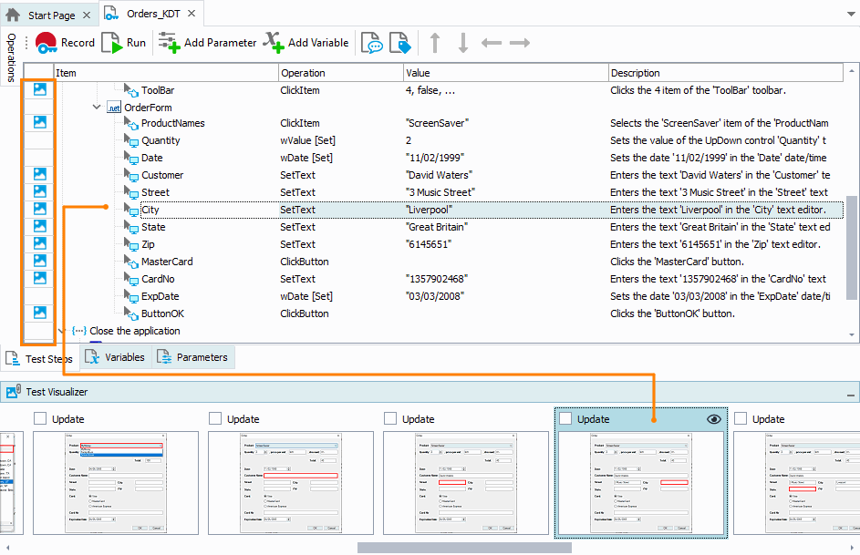Enable Update for the third Visualizer frame

pos(390,419)
